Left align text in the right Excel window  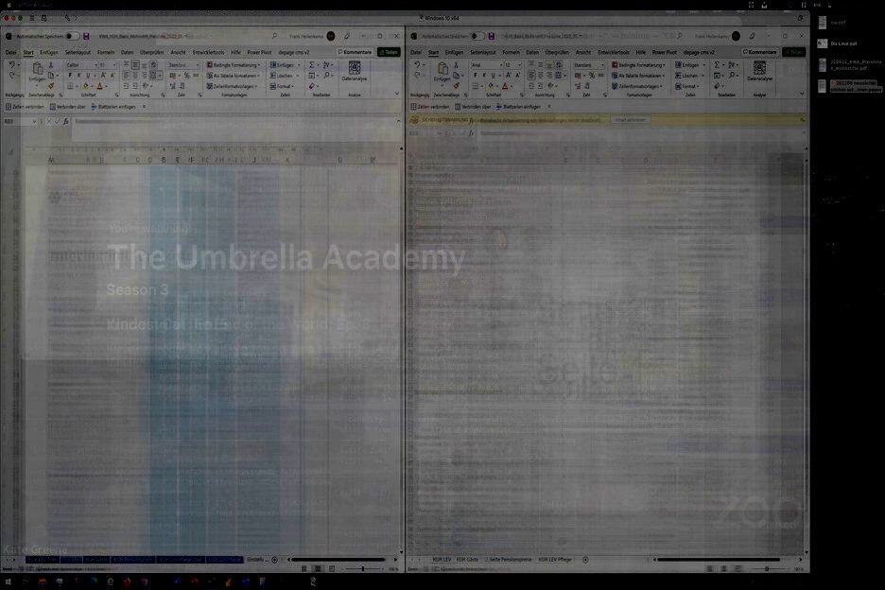coord(531,76)
